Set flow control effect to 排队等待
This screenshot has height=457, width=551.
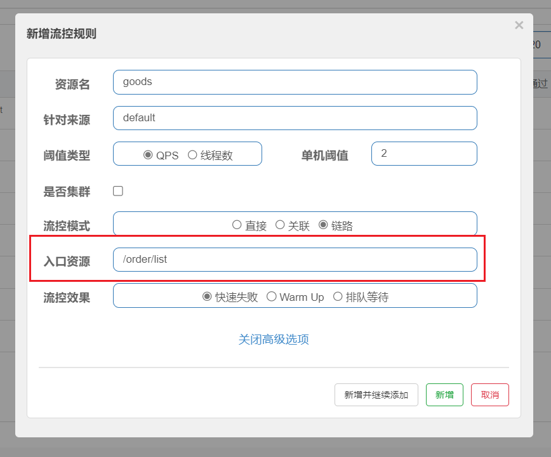pos(338,296)
